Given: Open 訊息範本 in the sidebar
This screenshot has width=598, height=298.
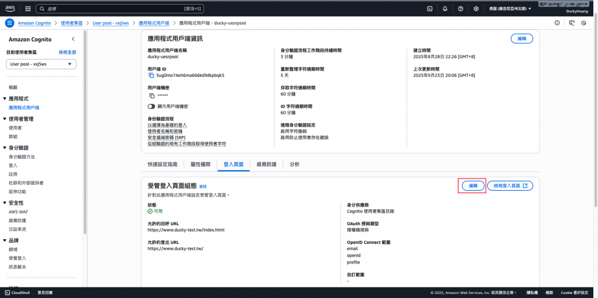Looking at the screenshot, I should (17, 267).
